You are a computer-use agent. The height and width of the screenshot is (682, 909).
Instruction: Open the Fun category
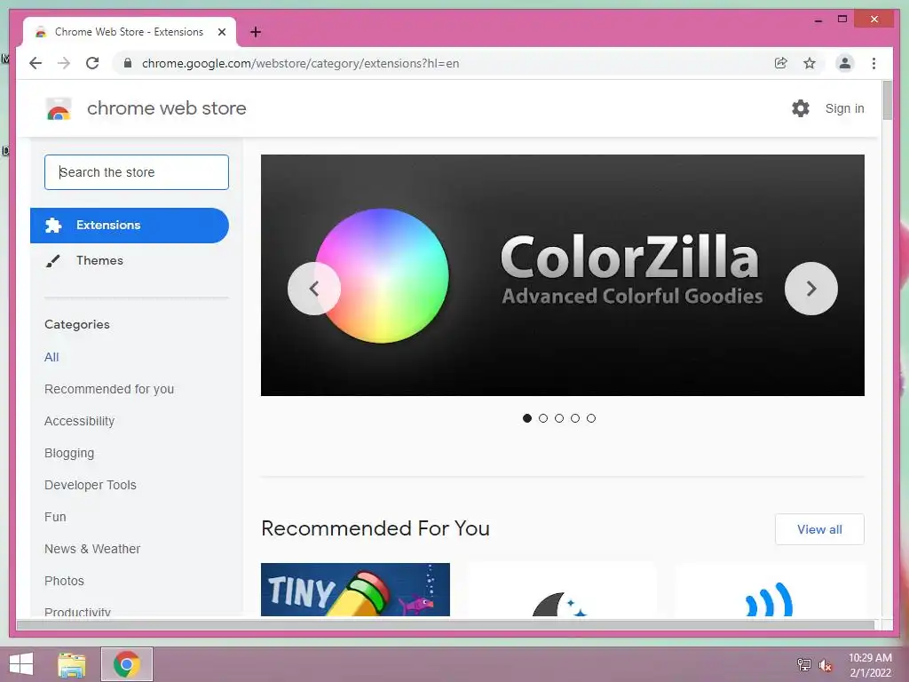click(x=55, y=517)
